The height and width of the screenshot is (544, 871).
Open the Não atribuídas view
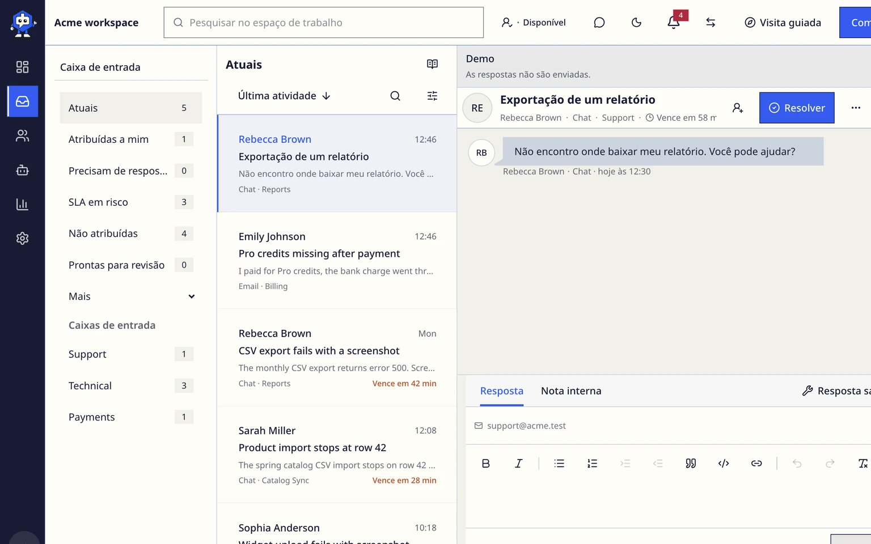point(131,233)
